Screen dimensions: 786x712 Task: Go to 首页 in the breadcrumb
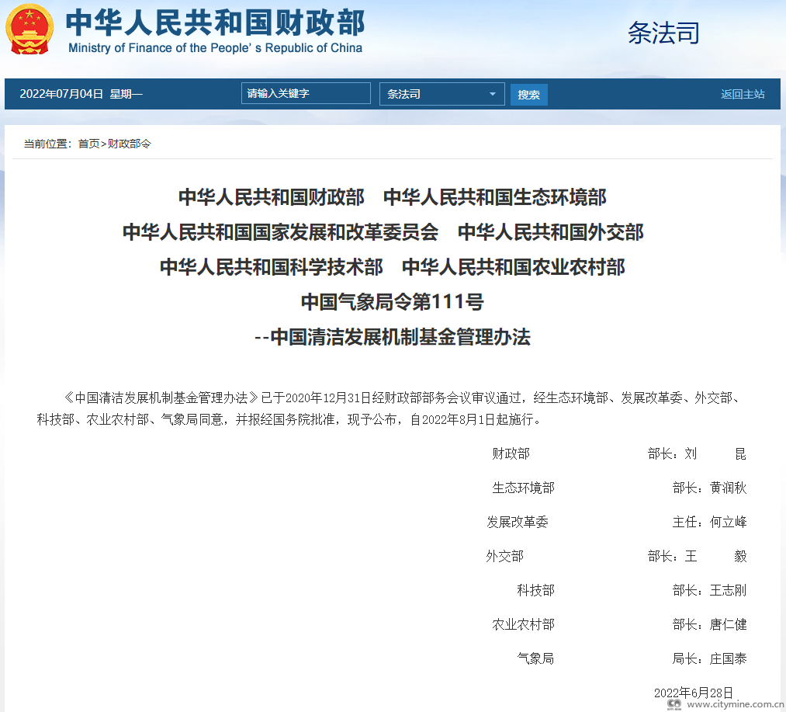pos(88,144)
